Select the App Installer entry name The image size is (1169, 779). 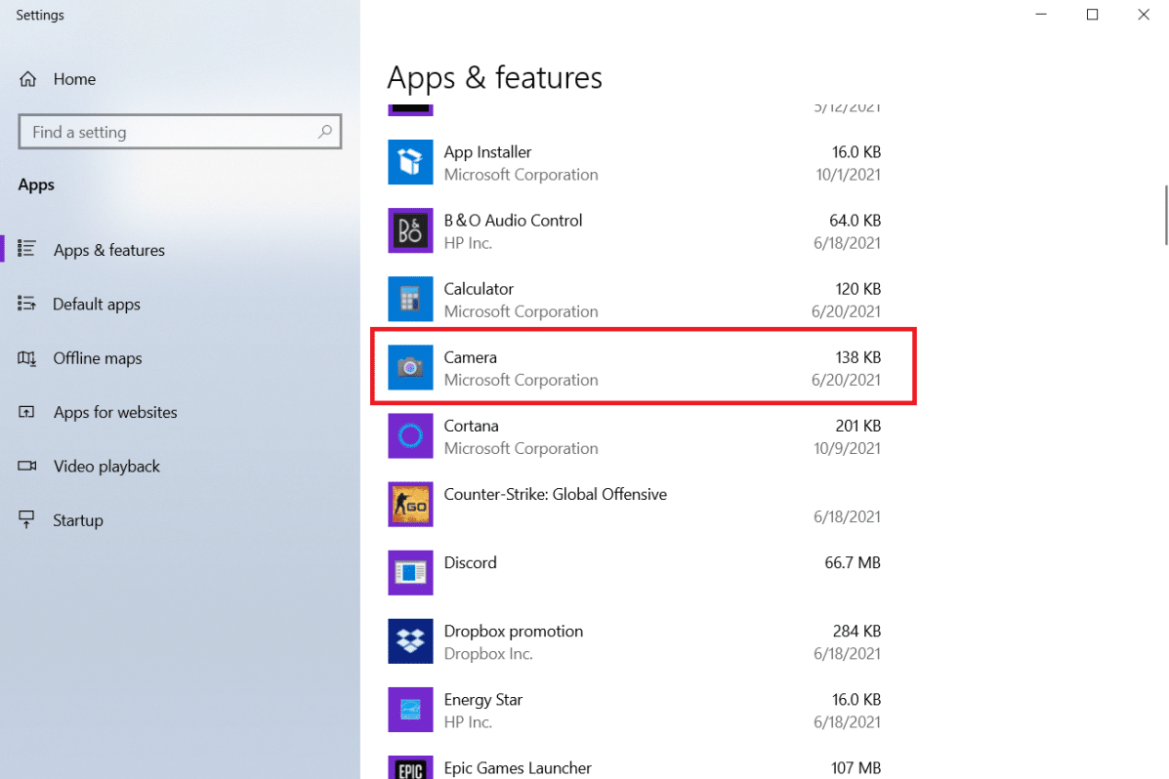(x=487, y=152)
